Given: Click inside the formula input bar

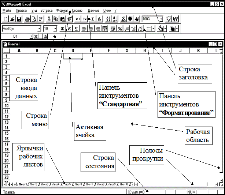Looking at the screenshot, I should tap(135, 36).
